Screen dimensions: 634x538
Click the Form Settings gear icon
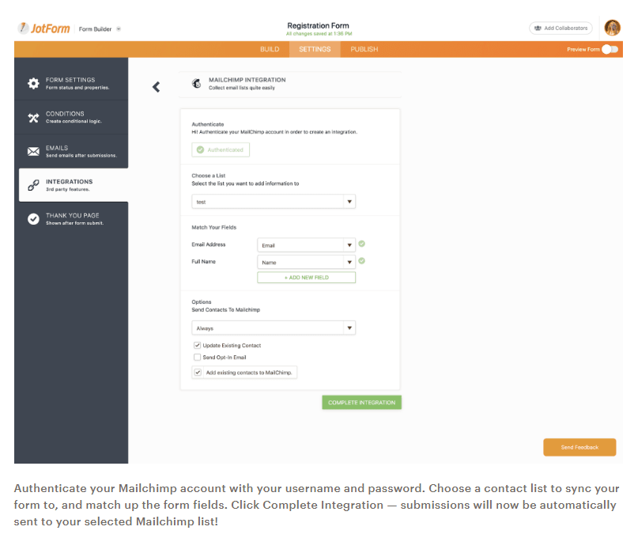[33, 83]
